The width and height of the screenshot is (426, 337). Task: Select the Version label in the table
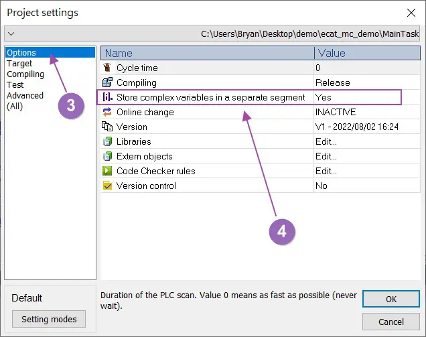pyautogui.click(x=132, y=127)
